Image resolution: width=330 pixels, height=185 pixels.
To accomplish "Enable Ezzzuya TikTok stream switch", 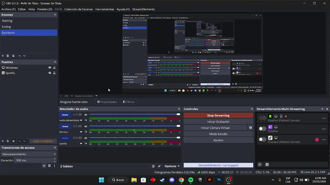I will (x=262, y=140).
